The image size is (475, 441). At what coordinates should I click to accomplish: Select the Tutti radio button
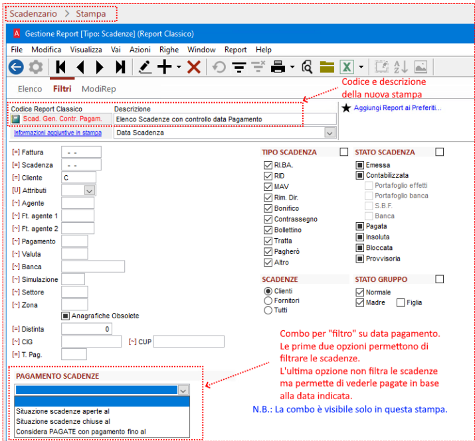pos(268,310)
